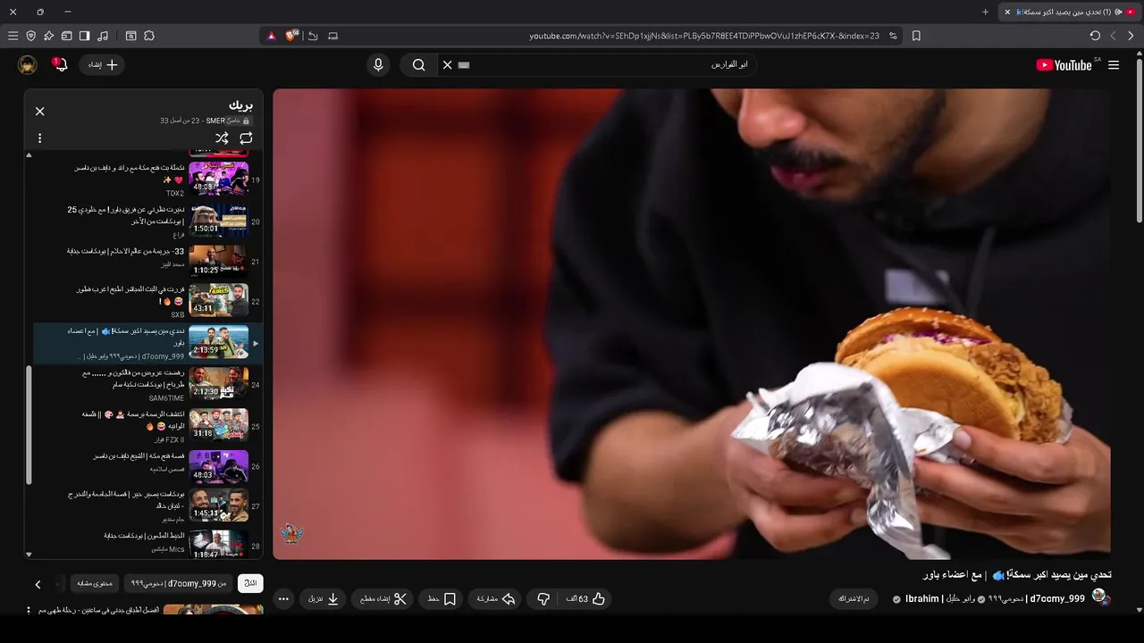Open the browser extensions puzzle icon
Image resolution: width=1144 pixels, height=643 pixels.
[149, 36]
